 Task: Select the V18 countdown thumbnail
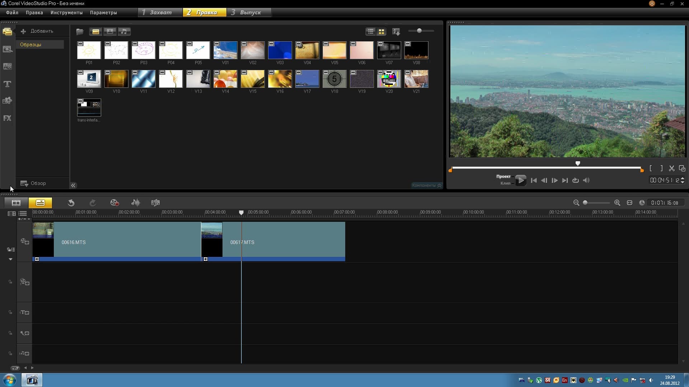334,79
